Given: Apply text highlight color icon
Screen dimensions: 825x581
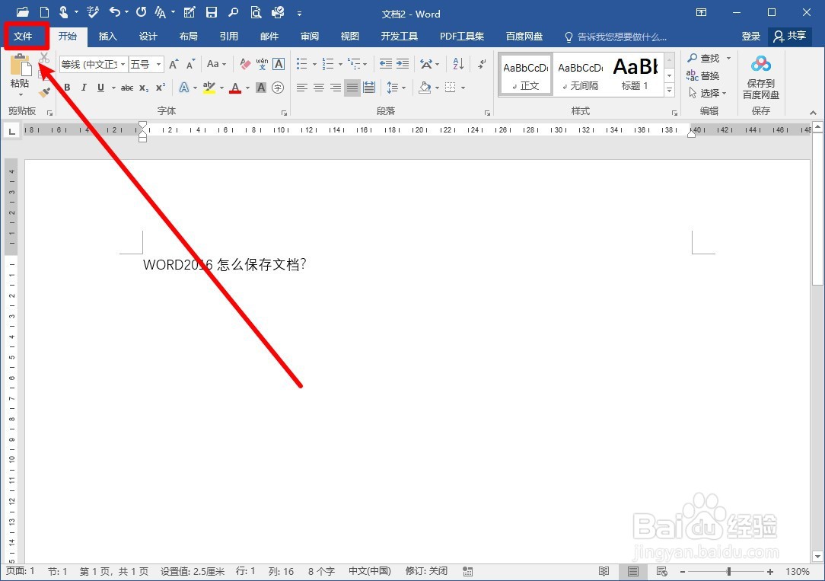Looking at the screenshot, I should click(x=210, y=88).
